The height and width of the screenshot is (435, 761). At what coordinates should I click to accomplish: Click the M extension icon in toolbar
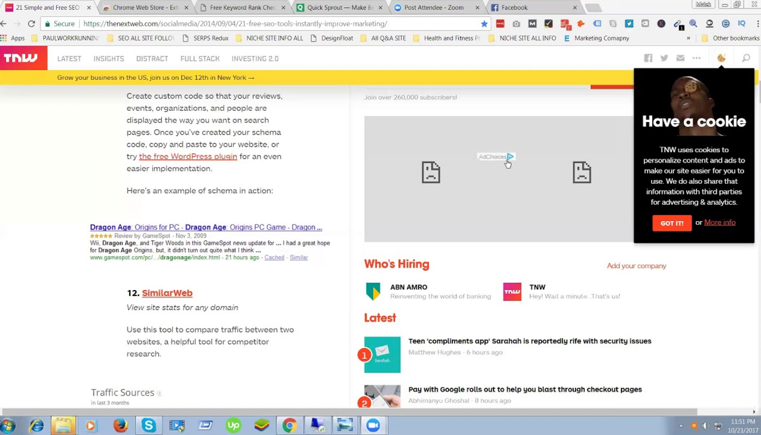click(532, 24)
